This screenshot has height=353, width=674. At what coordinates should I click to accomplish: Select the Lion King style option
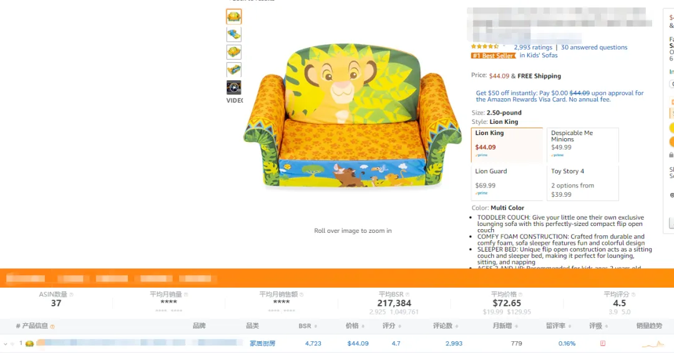pyautogui.click(x=507, y=145)
